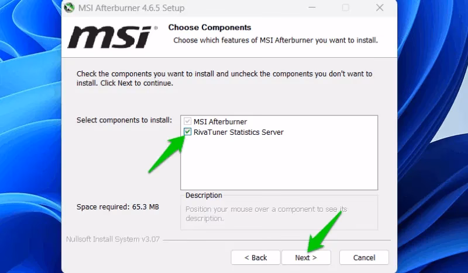Click the 'Nullsoft Install System v3.07' text
Screen dimensions: 468x273
(x=113, y=239)
